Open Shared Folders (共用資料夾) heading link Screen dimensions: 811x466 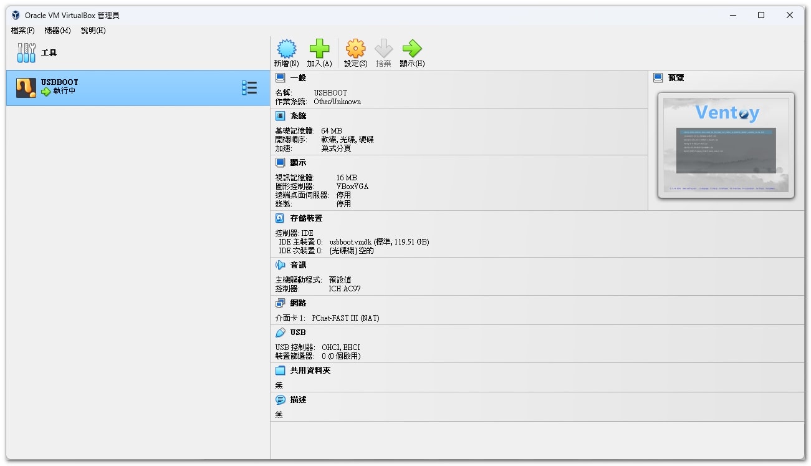pos(310,371)
